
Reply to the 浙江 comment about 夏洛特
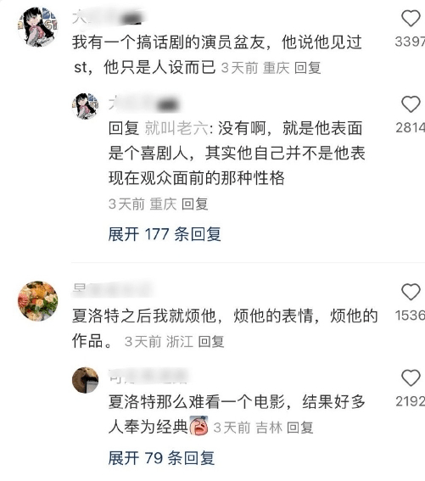click(211, 341)
